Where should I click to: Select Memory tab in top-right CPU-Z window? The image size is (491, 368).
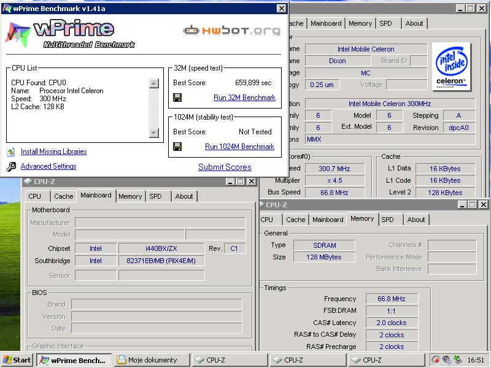pos(360,23)
